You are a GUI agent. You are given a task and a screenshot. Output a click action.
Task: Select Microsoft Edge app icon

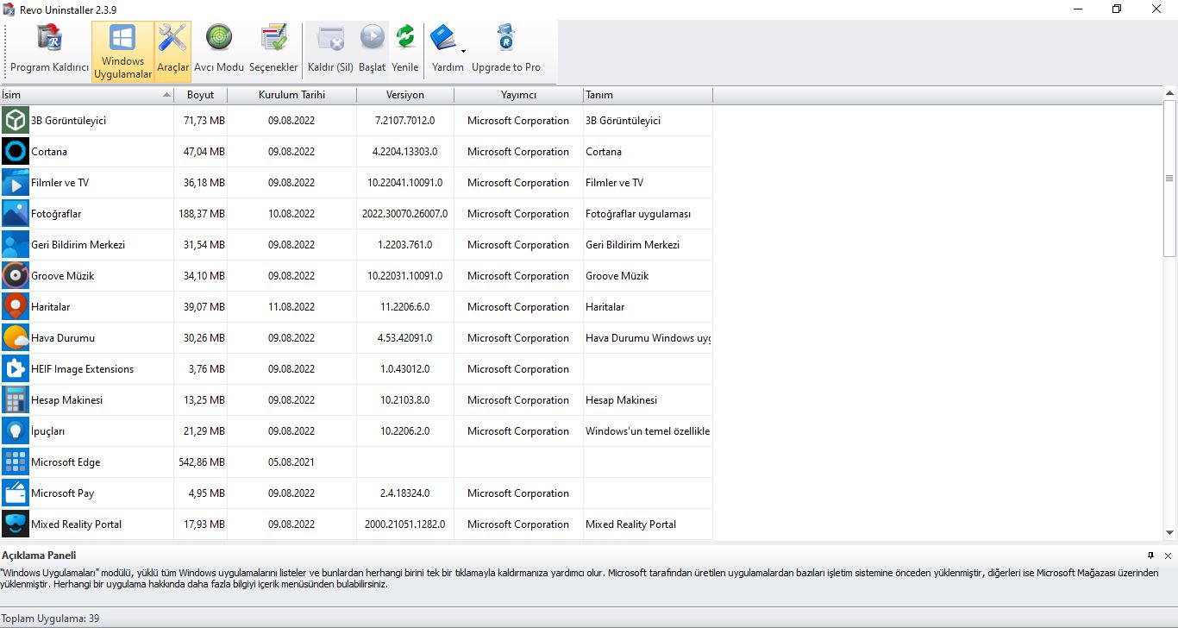tap(16, 462)
